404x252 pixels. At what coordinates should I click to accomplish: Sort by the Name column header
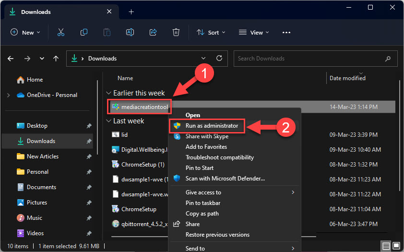125,78
